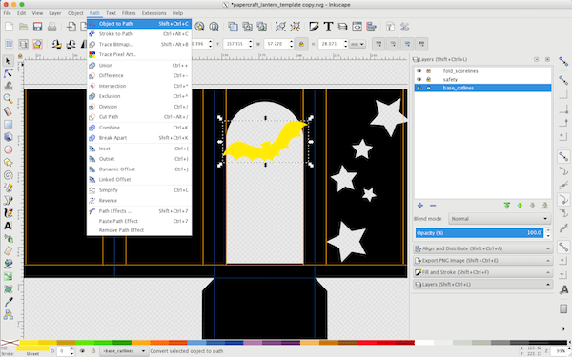Hide the fold_scorelines layer
This screenshot has height=357, width=572.
point(419,71)
